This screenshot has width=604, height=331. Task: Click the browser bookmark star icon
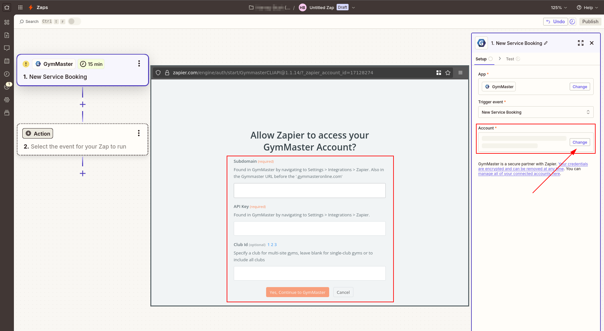pyautogui.click(x=448, y=73)
